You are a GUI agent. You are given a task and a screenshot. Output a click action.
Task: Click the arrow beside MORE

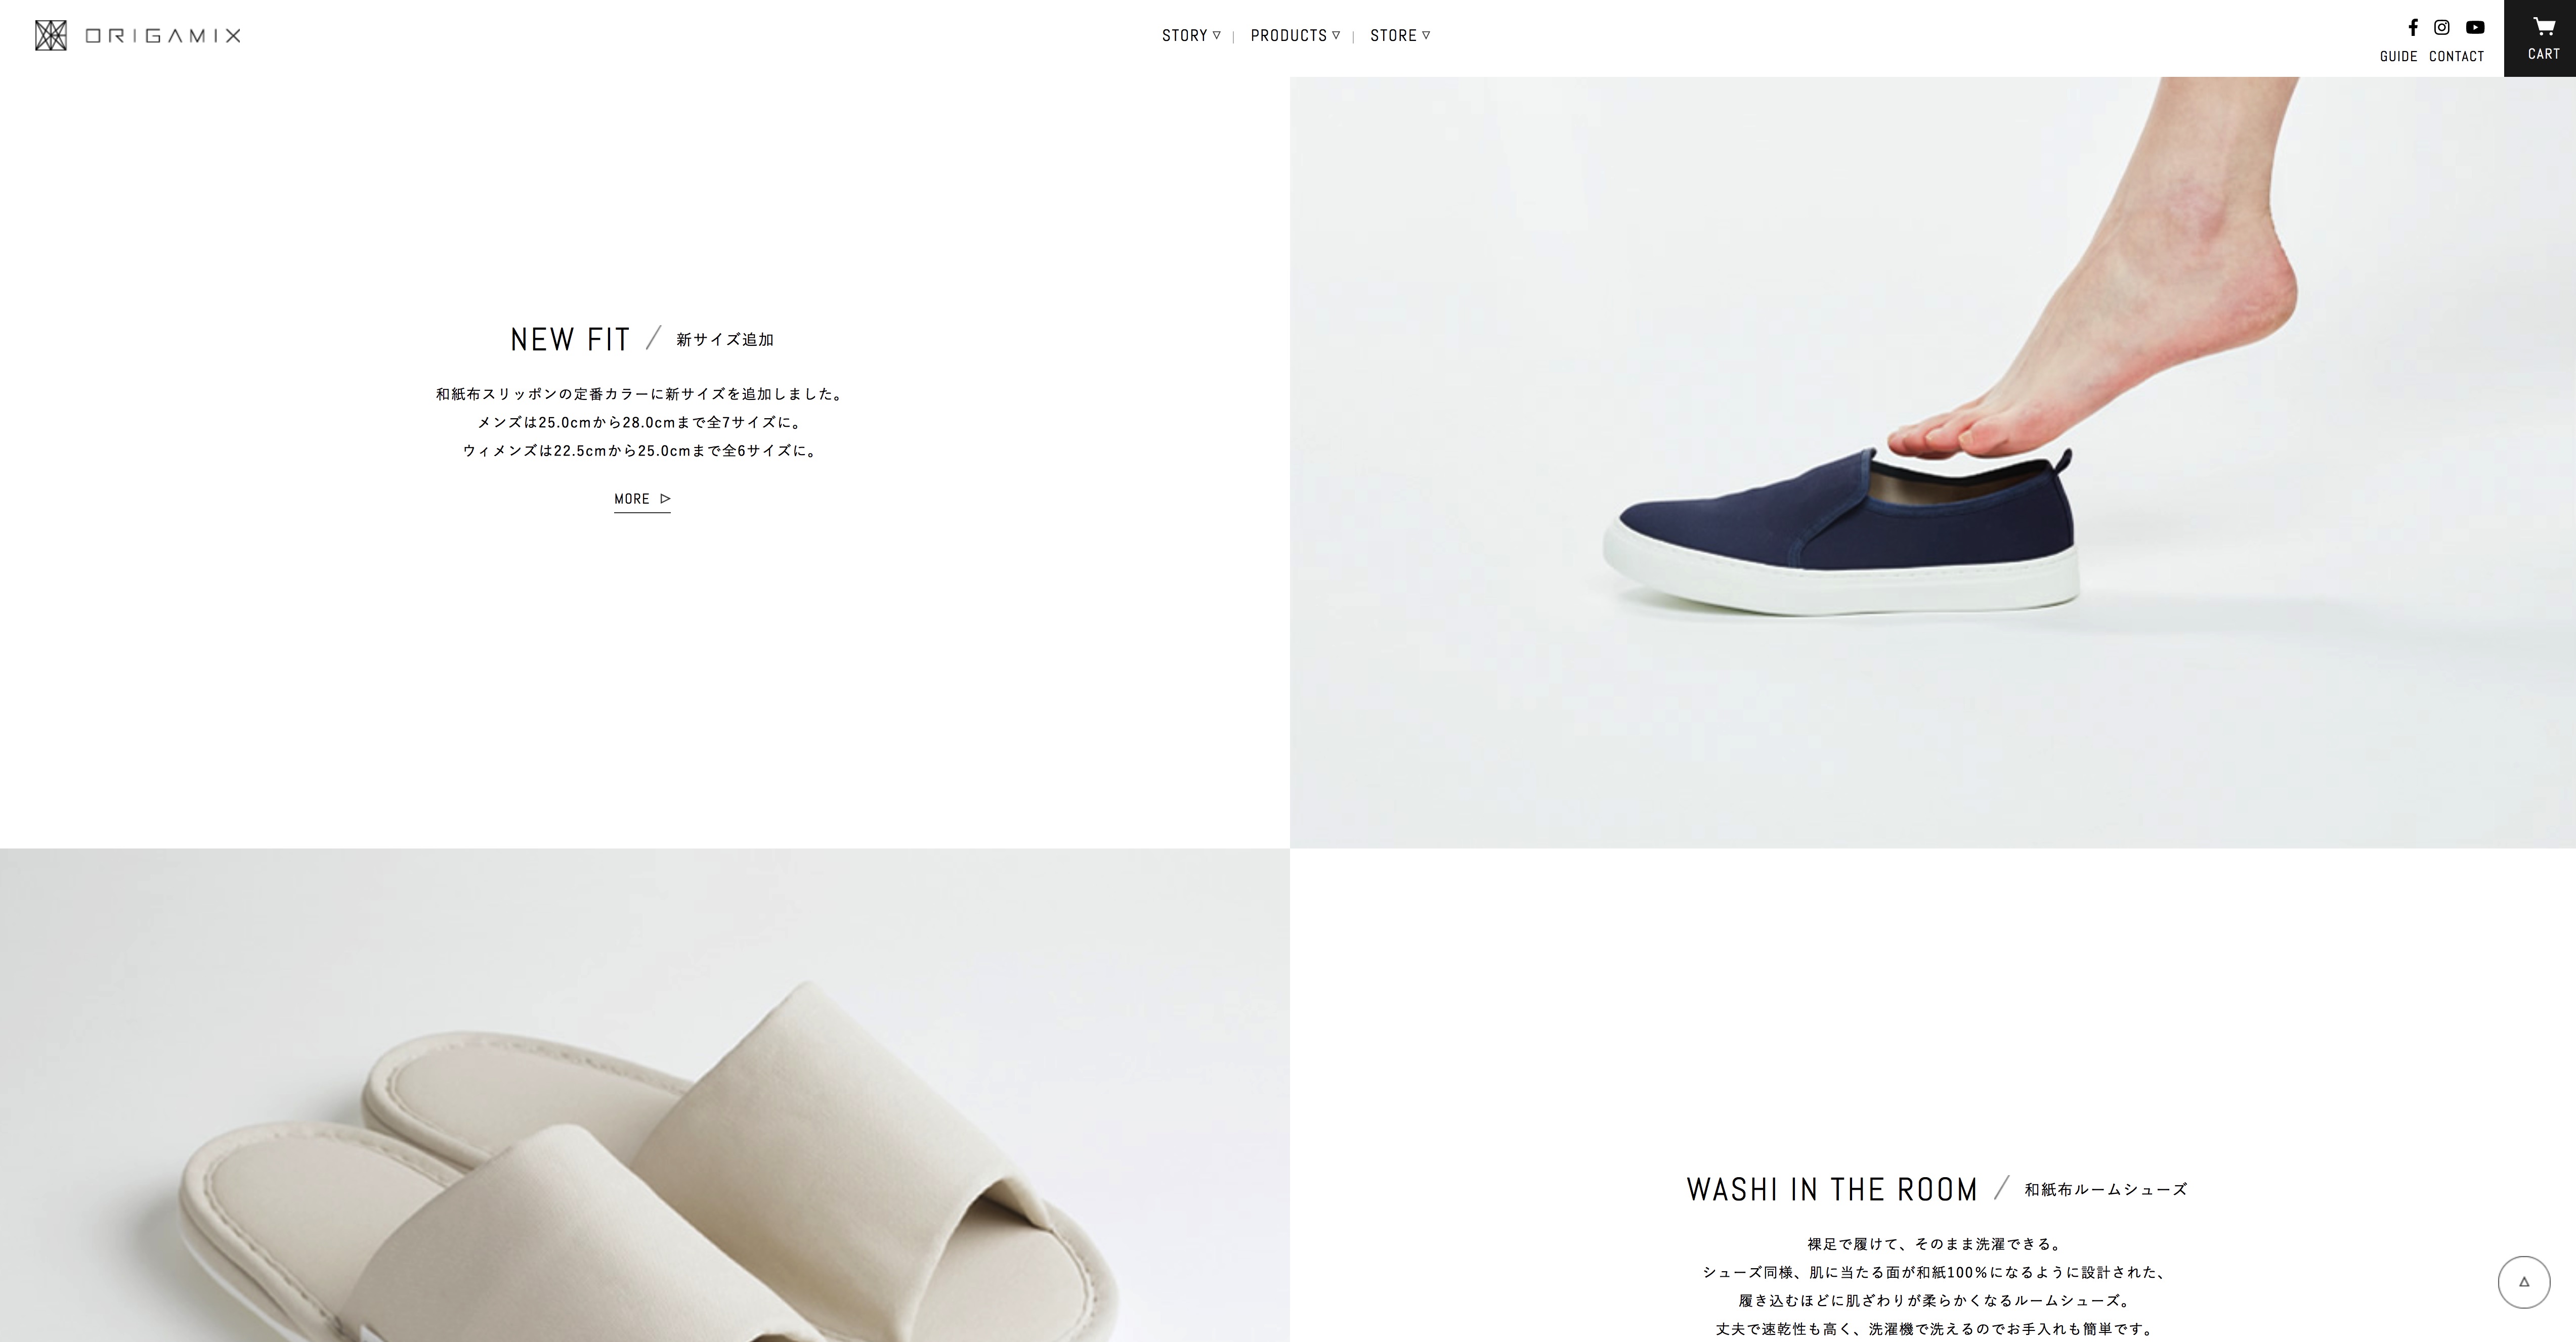tap(666, 499)
